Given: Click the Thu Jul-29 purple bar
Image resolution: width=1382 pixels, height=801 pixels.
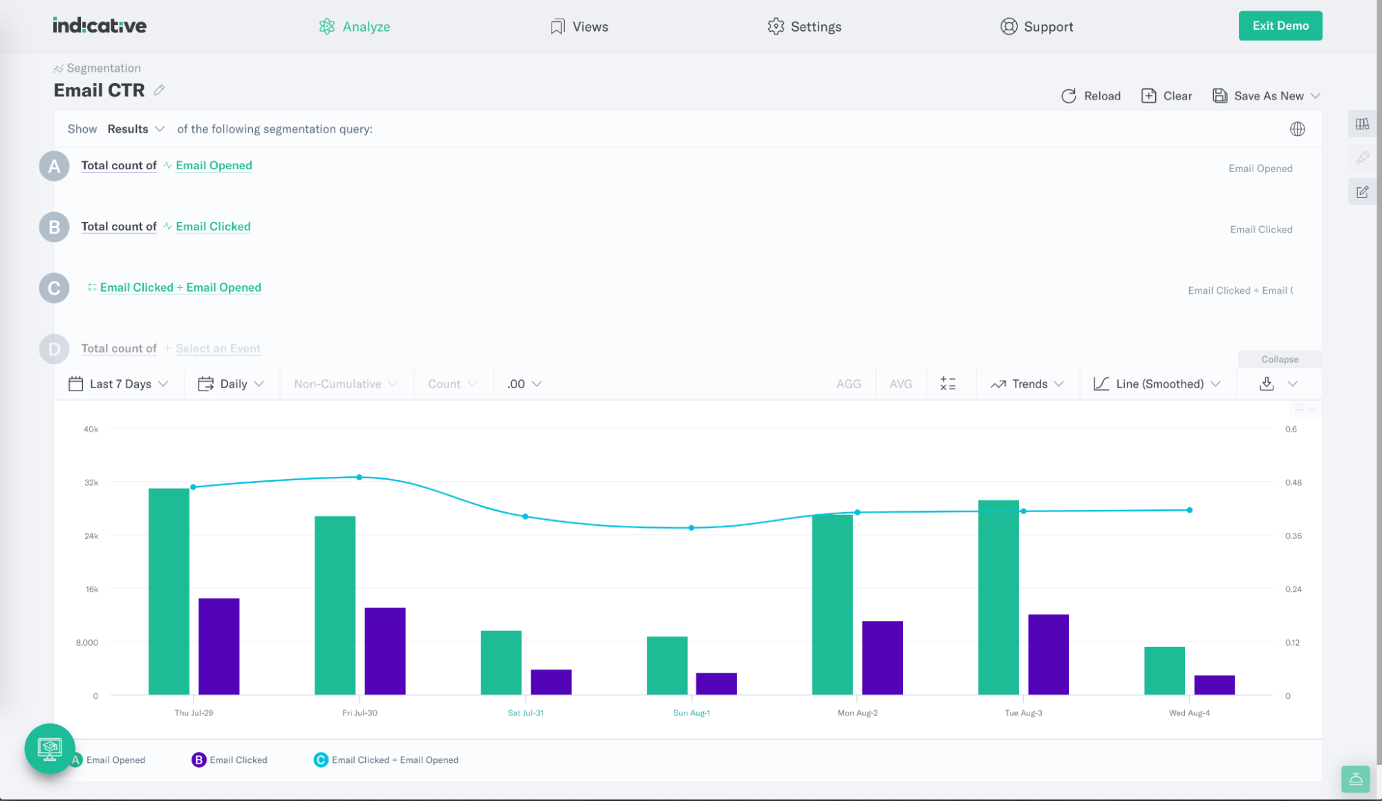Looking at the screenshot, I should coord(219,646).
